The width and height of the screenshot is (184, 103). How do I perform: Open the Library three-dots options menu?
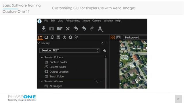click(x=106, y=43)
